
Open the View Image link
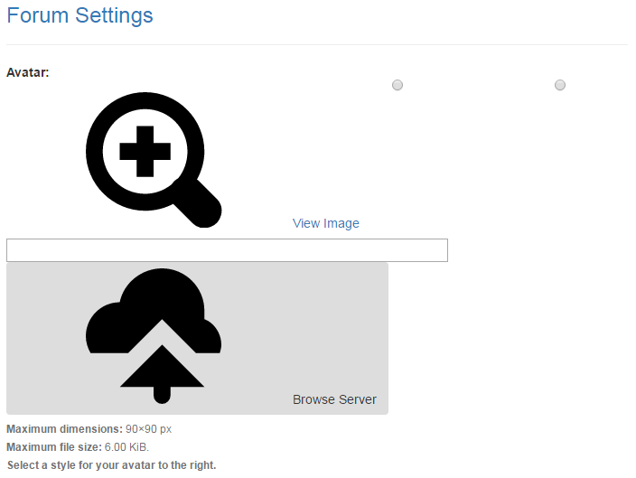click(x=326, y=223)
